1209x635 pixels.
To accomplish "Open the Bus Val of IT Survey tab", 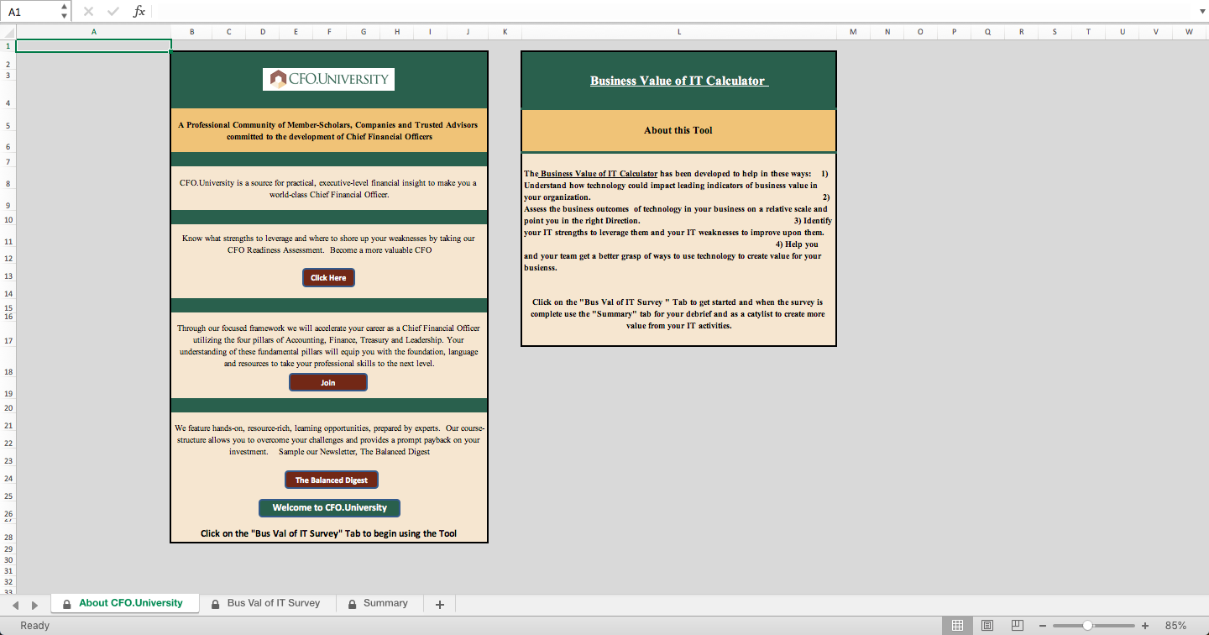I will point(266,603).
